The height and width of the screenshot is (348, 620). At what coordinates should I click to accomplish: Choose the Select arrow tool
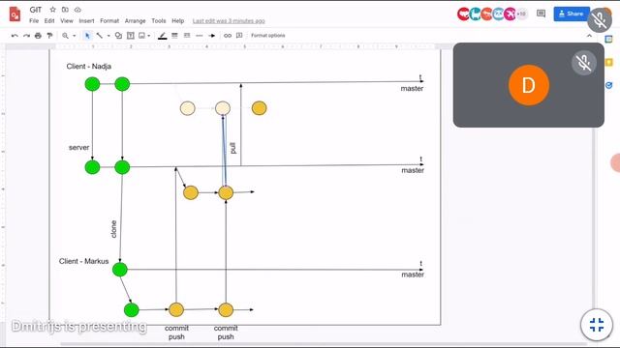click(87, 36)
